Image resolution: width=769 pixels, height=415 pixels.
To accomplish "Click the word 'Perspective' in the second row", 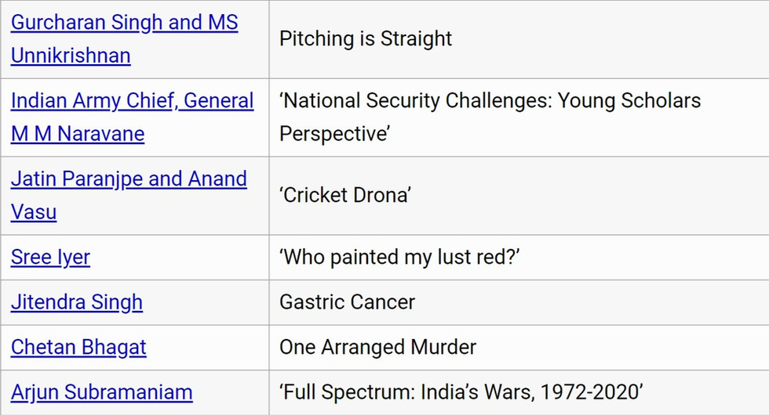I will click(x=335, y=134).
